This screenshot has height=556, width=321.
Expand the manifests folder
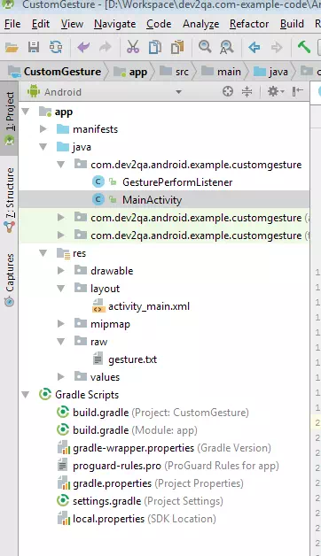(43, 129)
